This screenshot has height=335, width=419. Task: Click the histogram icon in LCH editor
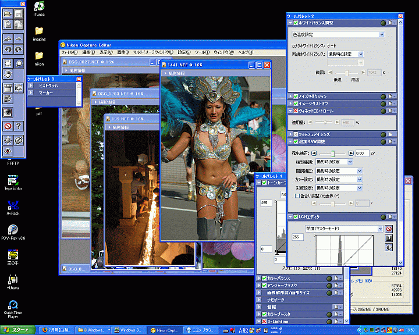pyautogui.click(x=389, y=238)
